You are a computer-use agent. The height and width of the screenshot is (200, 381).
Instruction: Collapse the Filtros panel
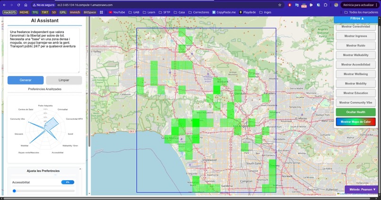click(357, 19)
